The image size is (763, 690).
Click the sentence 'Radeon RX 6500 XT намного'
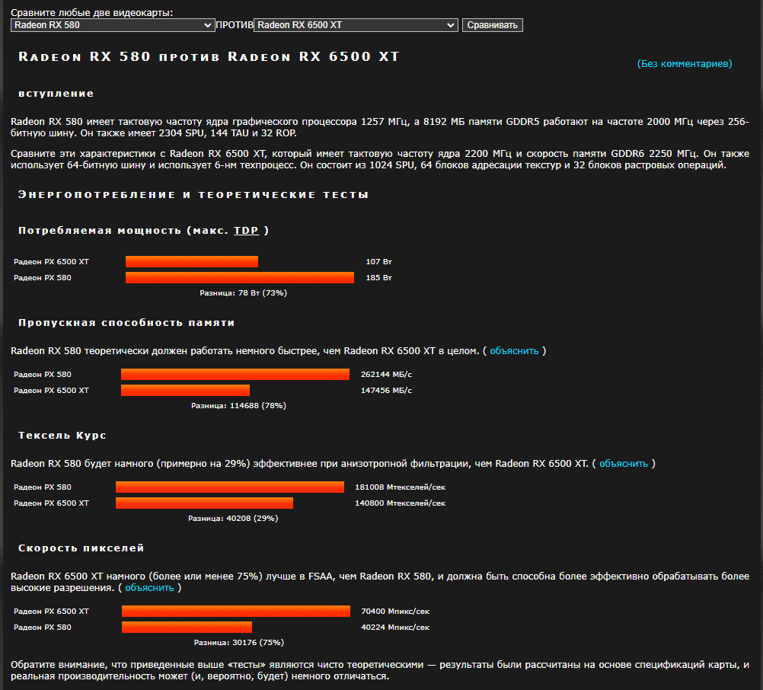coord(379,582)
